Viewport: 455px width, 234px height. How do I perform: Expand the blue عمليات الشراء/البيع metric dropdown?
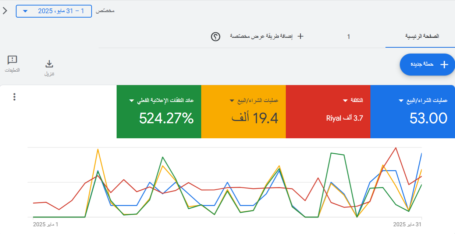401,100
